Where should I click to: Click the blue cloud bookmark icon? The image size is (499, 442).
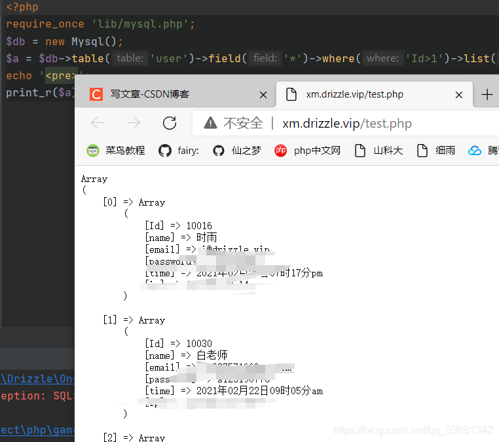click(475, 151)
